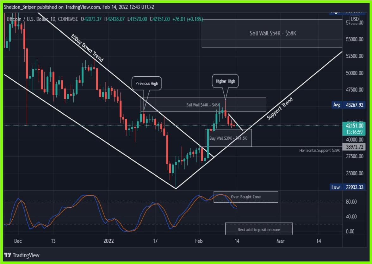Click the 47500.00 price axis value
Screen dimensions: 372x264
(354, 90)
